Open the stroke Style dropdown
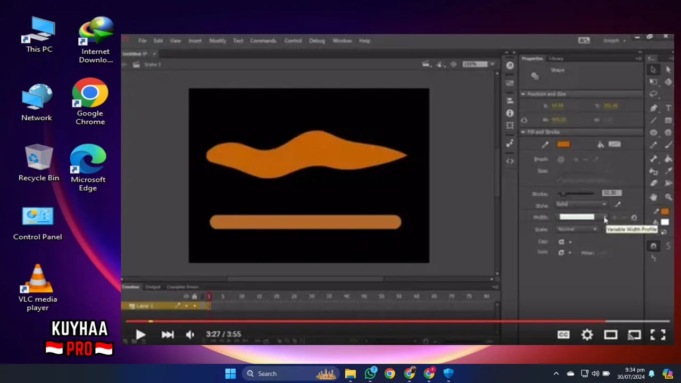The height and width of the screenshot is (383, 681). [581, 204]
